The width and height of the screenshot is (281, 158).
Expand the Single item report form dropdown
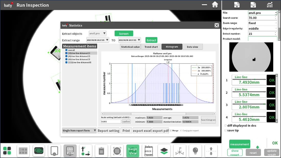(79, 131)
